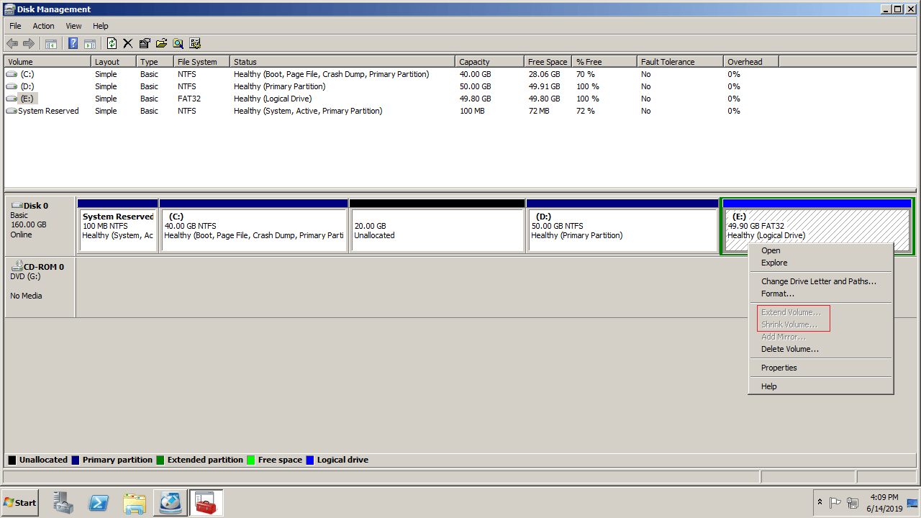Select Delete Volume... in the context menu

(790, 349)
